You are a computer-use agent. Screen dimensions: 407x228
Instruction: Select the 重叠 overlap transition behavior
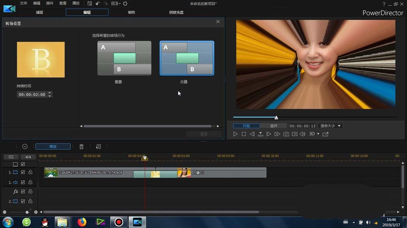(x=124, y=58)
